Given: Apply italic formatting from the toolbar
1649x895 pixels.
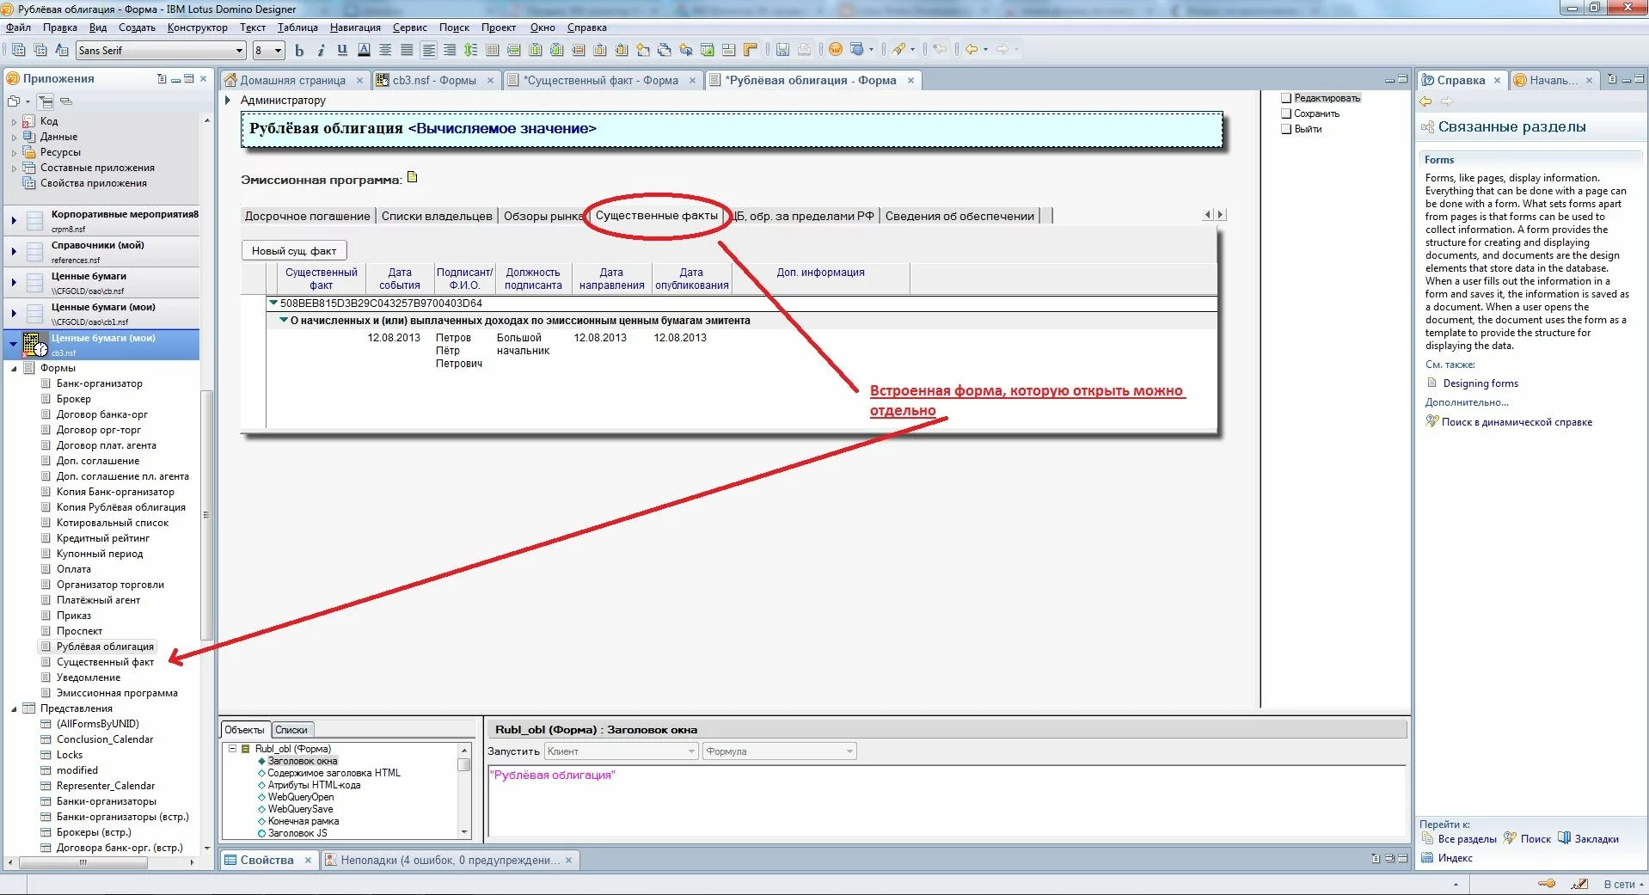Looking at the screenshot, I should tap(321, 51).
